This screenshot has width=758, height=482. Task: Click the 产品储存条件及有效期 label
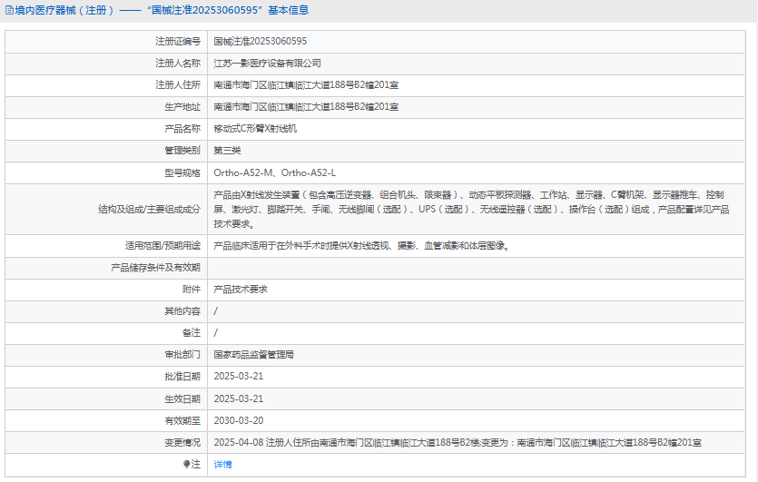coord(155,268)
